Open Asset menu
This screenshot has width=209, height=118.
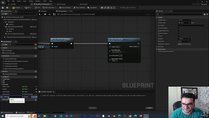(19, 1)
